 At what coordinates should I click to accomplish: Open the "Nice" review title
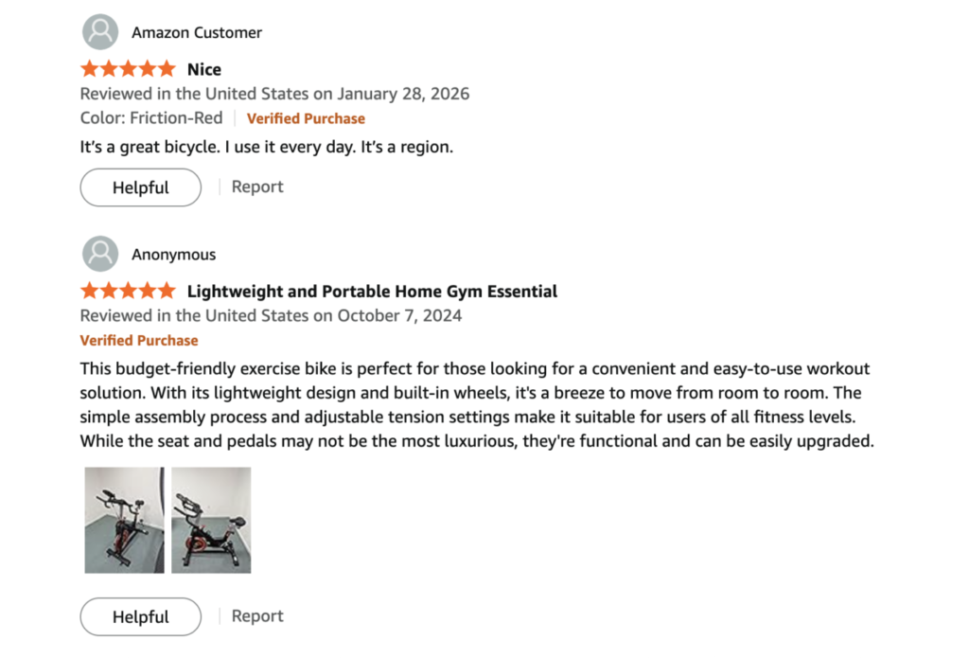[x=204, y=69]
